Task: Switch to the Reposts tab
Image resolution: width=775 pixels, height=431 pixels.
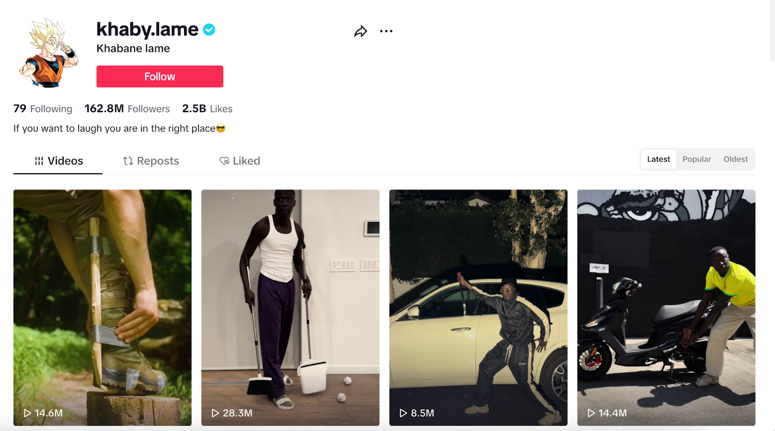Action: [x=151, y=161]
